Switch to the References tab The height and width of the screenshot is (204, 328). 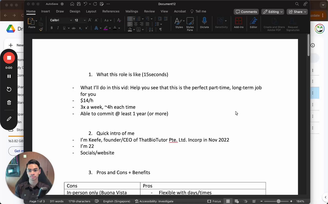click(111, 11)
